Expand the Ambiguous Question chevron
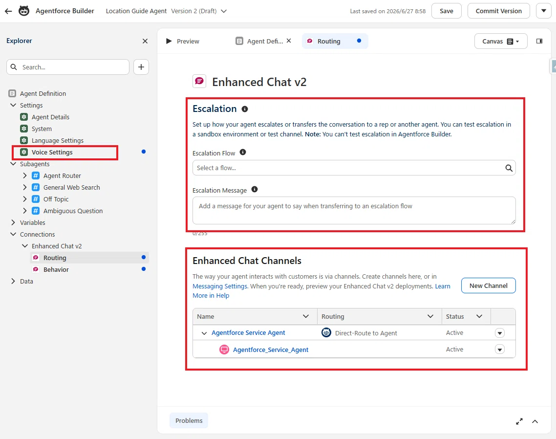Image resolution: width=556 pixels, height=439 pixels. [25, 210]
